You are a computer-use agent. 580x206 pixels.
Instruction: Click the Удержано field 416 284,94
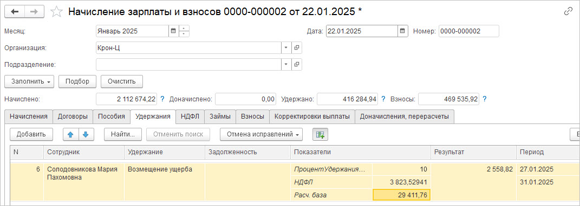tap(347, 99)
